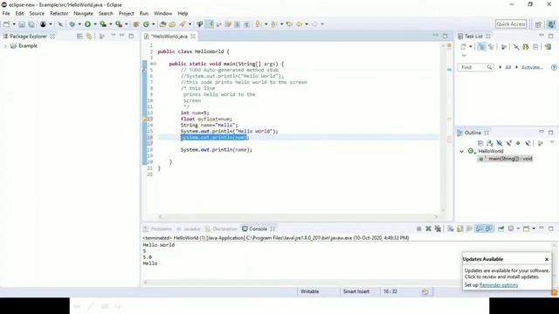This screenshot has height=314, width=559.
Task: Click the Updates Available notification text
Action: (x=507, y=274)
